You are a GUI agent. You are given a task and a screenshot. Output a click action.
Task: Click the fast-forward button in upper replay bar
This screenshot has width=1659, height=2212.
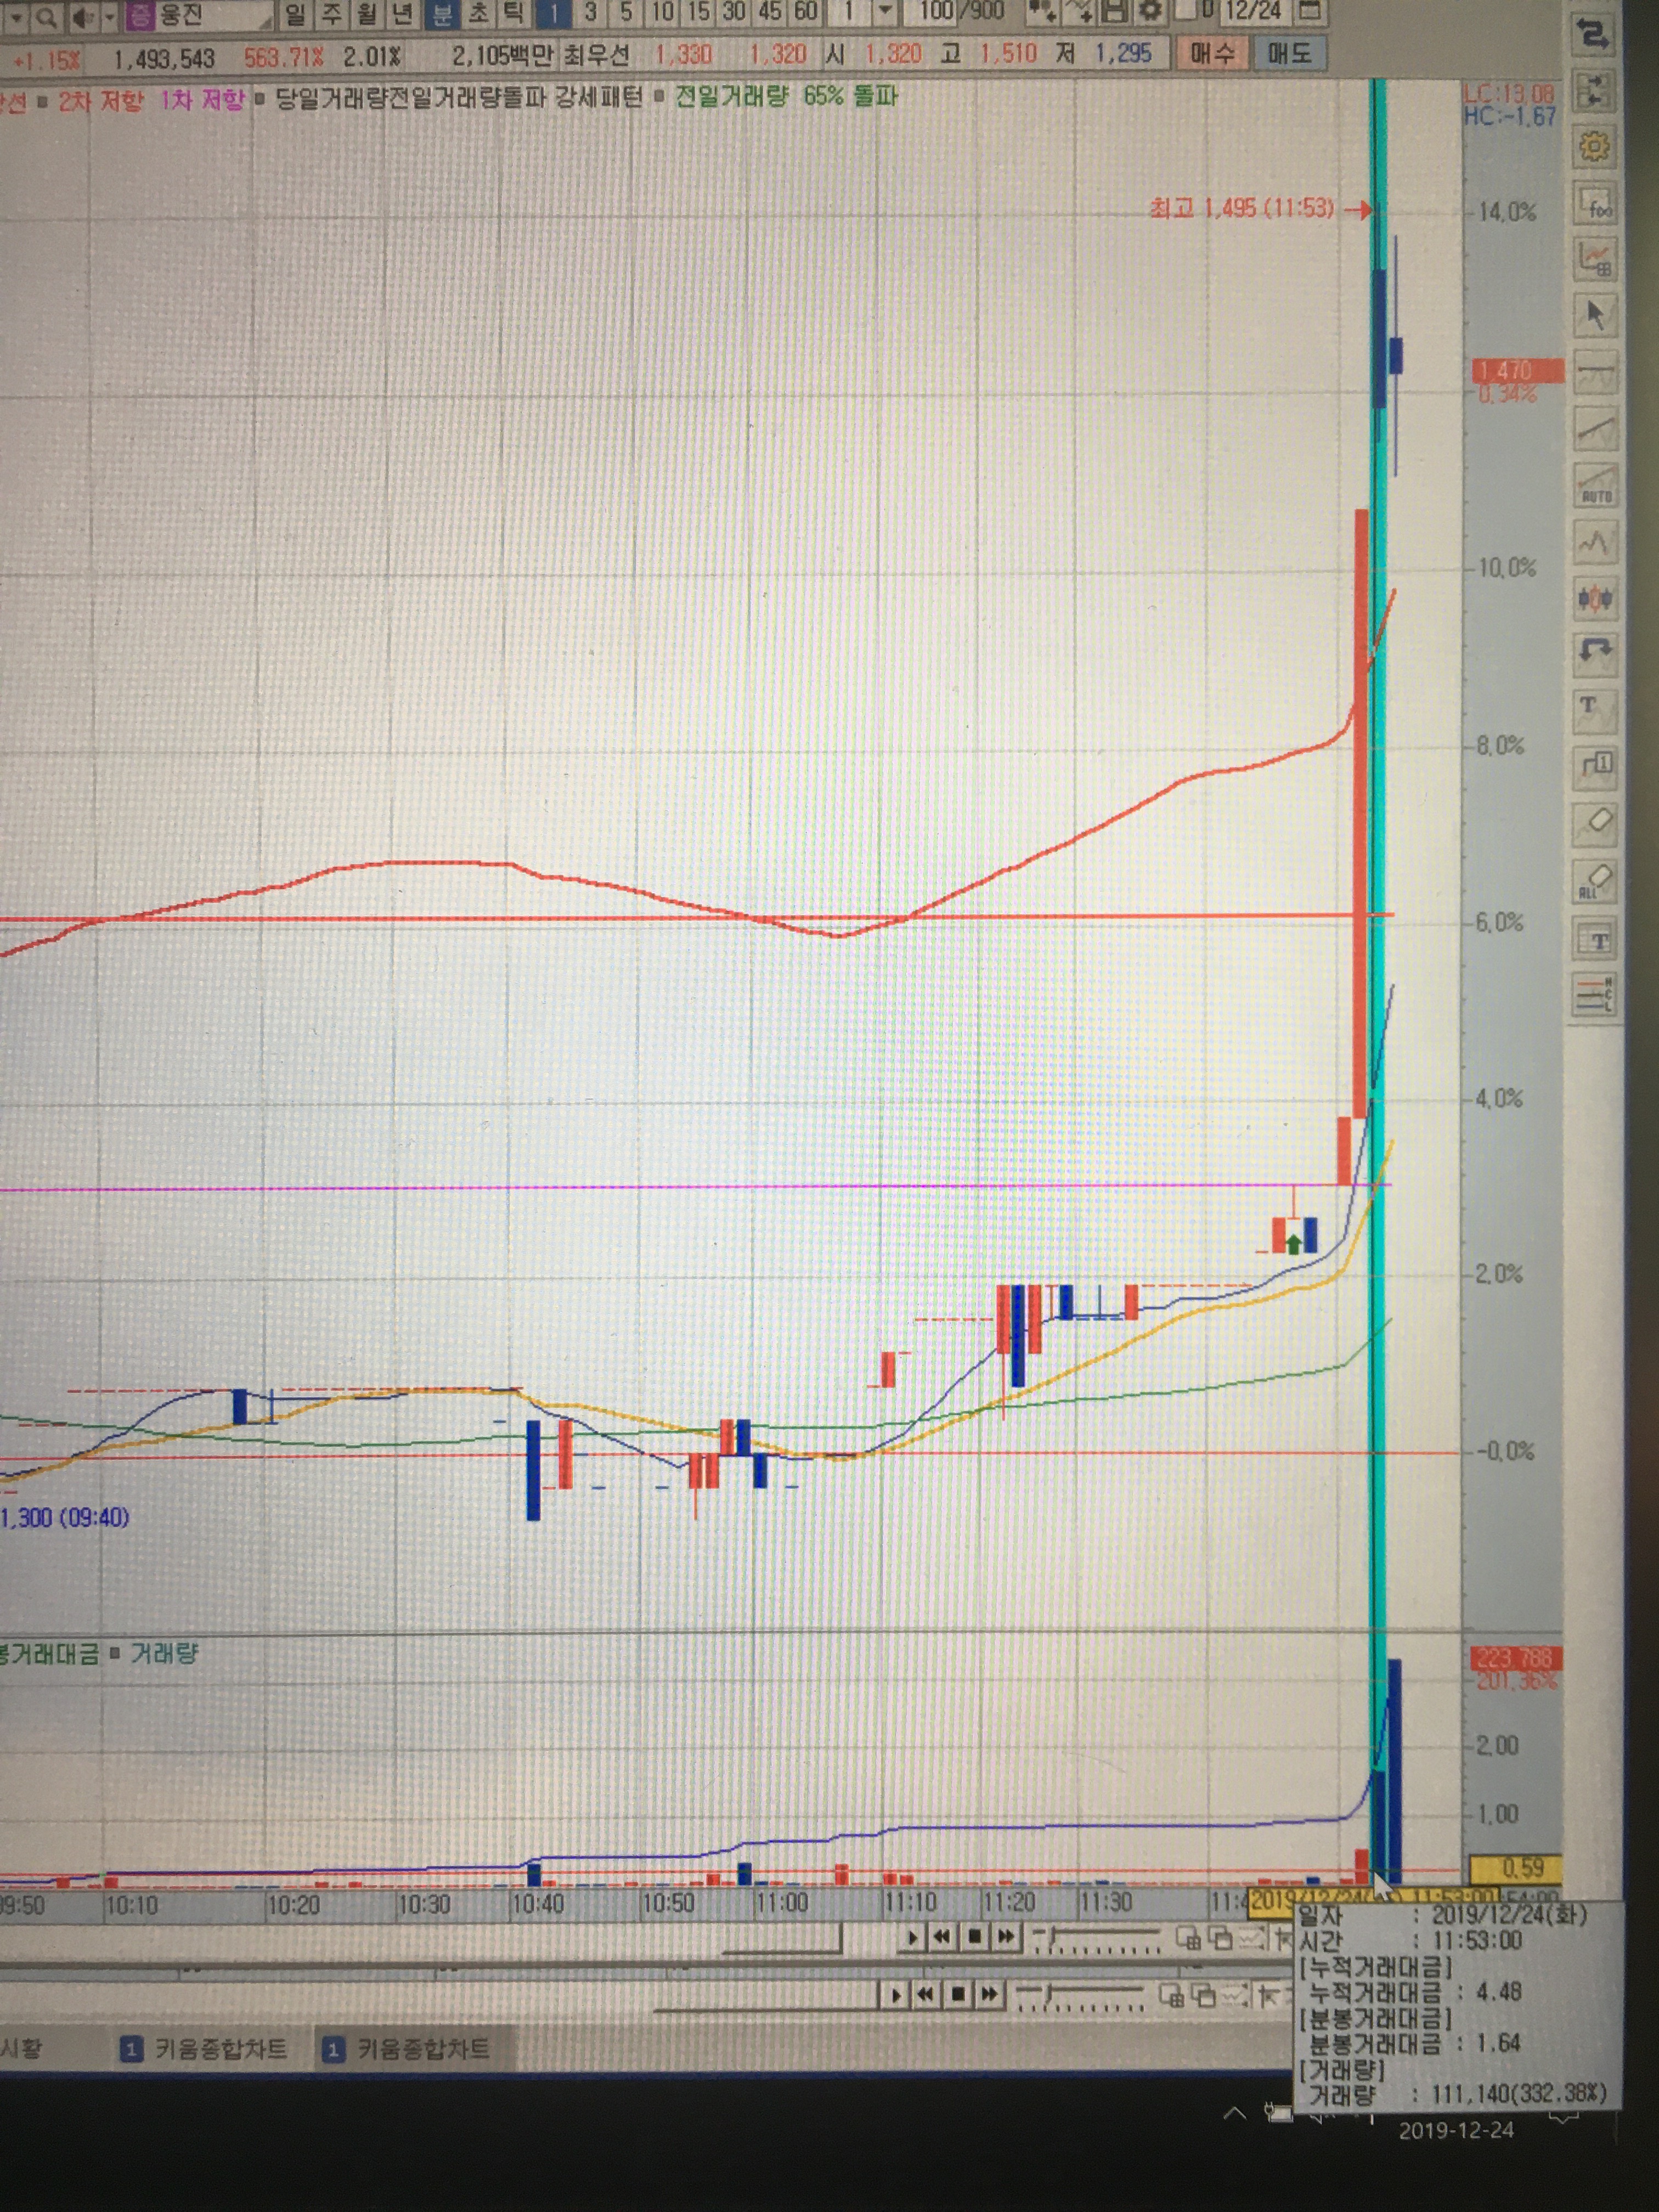[x=1005, y=1937]
